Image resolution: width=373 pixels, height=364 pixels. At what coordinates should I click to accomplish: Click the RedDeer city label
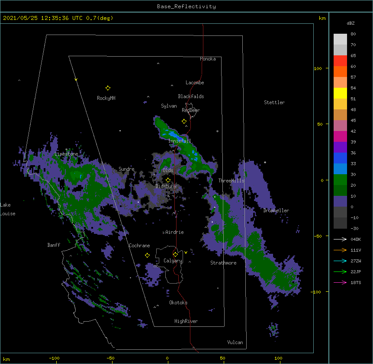(191, 110)
